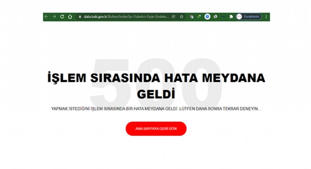311x169 pixels.
Task: Reload the page with refresh icon
Action: pos(62,17)
